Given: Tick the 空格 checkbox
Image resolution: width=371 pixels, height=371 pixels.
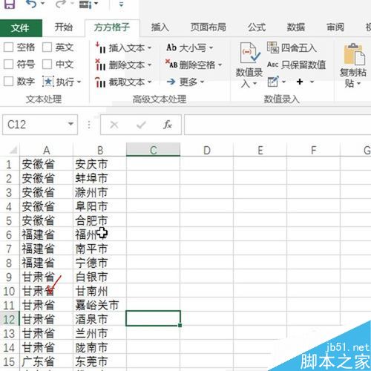Looking at the screenshot, I should click(x=8, y=47).
